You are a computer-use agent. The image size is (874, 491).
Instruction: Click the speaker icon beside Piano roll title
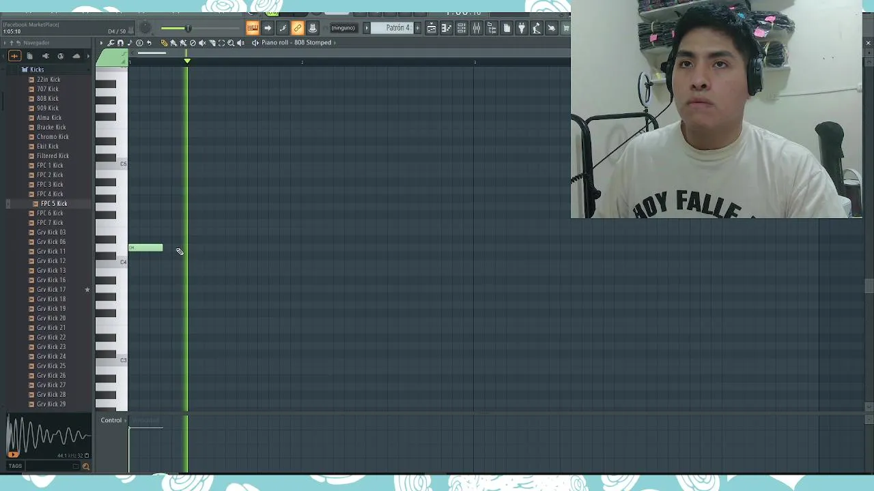(255, 42)
